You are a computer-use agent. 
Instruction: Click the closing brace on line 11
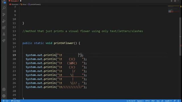pos(23,23)
